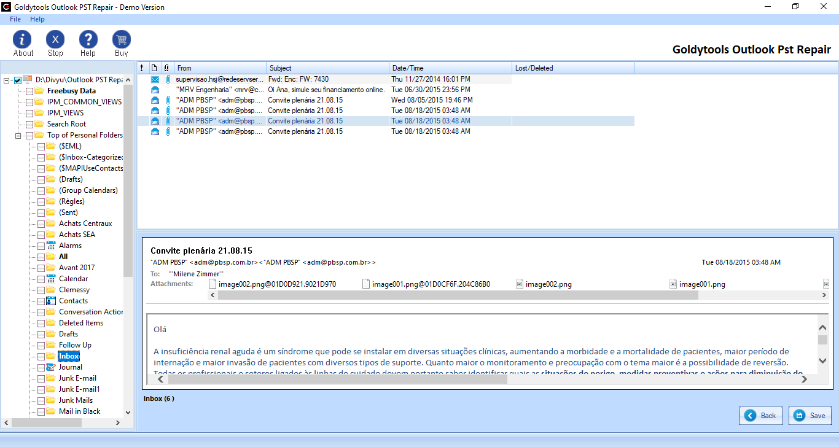Sort emails by Date/Time column header
This screenshot has width=839, height=447.
(451, 68)
